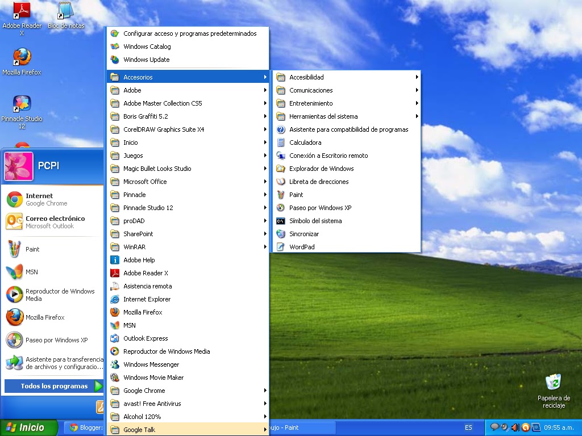
Task: Open the proDAD folder
Action: pyautogui.click(x=188, y=221)
